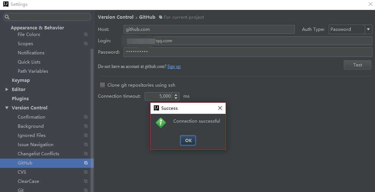Click the Connection successful message text

(x=197, y=121)
